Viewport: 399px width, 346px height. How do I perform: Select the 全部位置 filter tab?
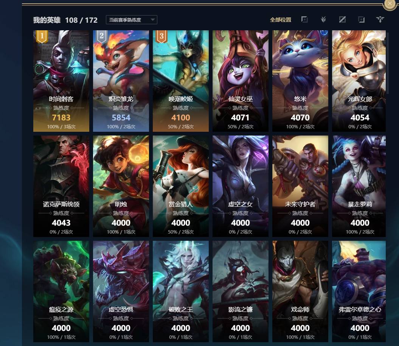coord(280,20)
